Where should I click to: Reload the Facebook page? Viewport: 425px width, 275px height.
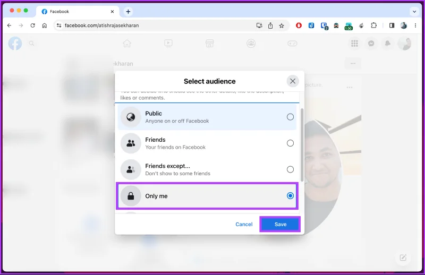[x=33, y=25]
